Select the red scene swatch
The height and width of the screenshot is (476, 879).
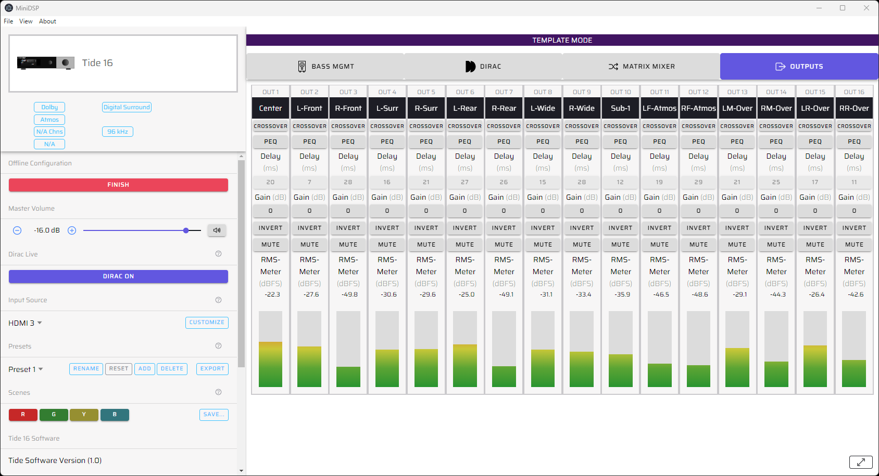point(23,415)
